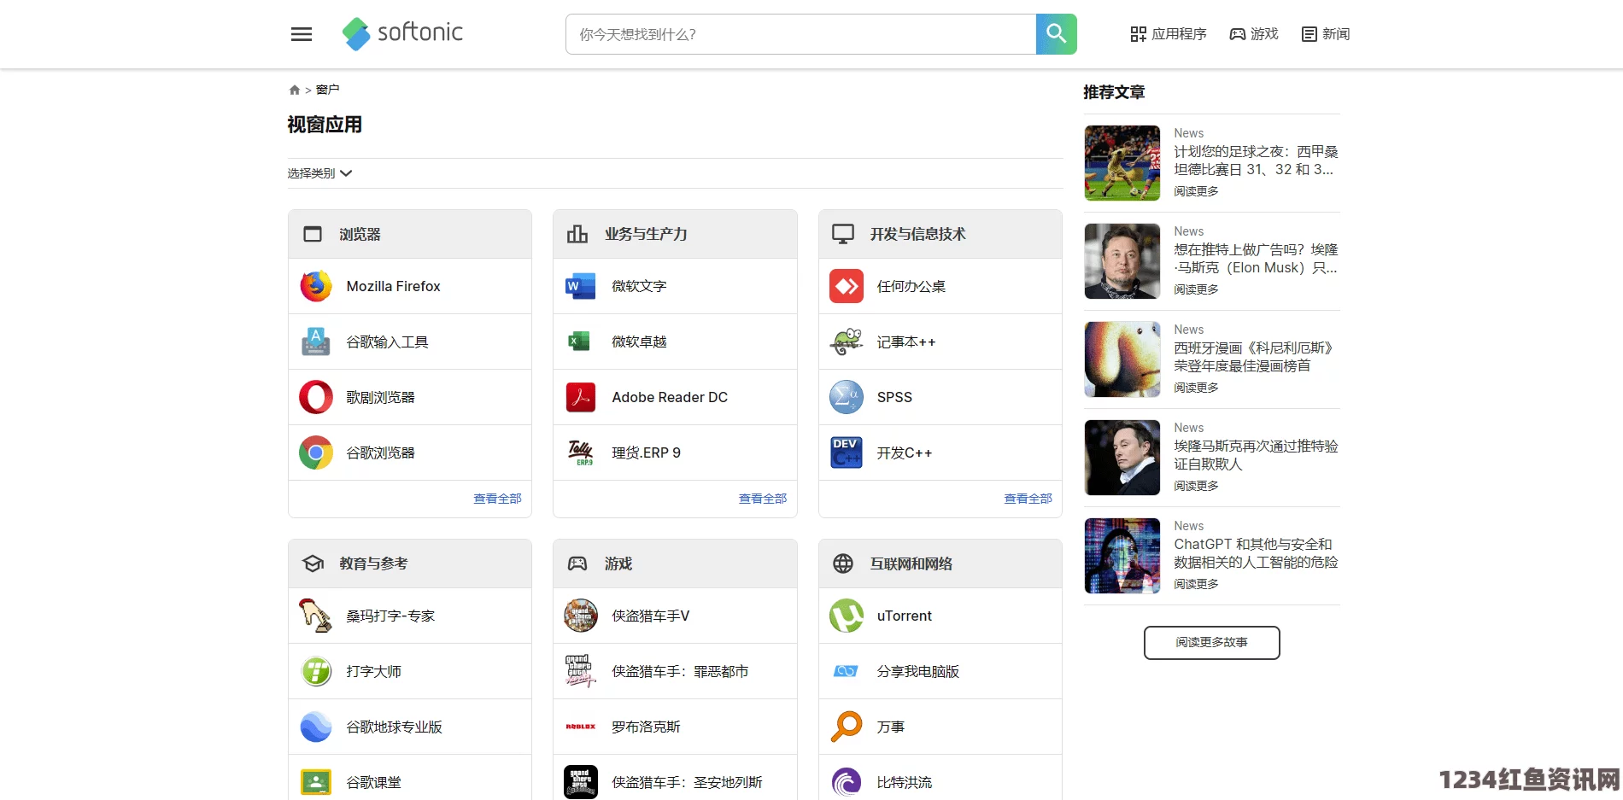Click the Word 微软文字 icon

point(581,286)
